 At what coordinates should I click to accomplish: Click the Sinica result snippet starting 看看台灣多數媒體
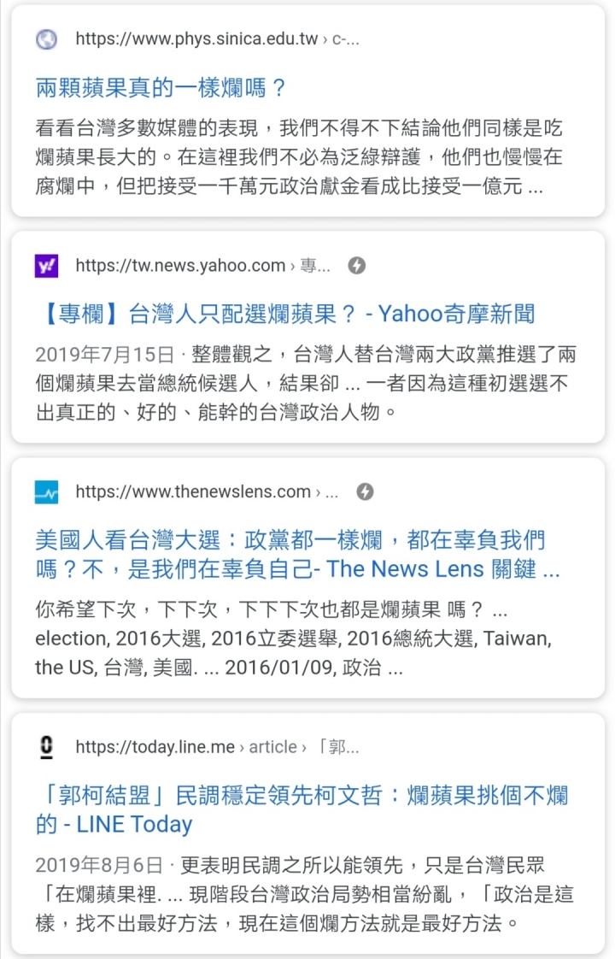(x=299, y=157)
